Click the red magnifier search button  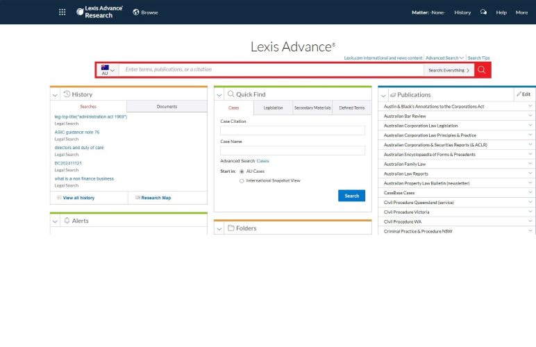pos(482,70)
